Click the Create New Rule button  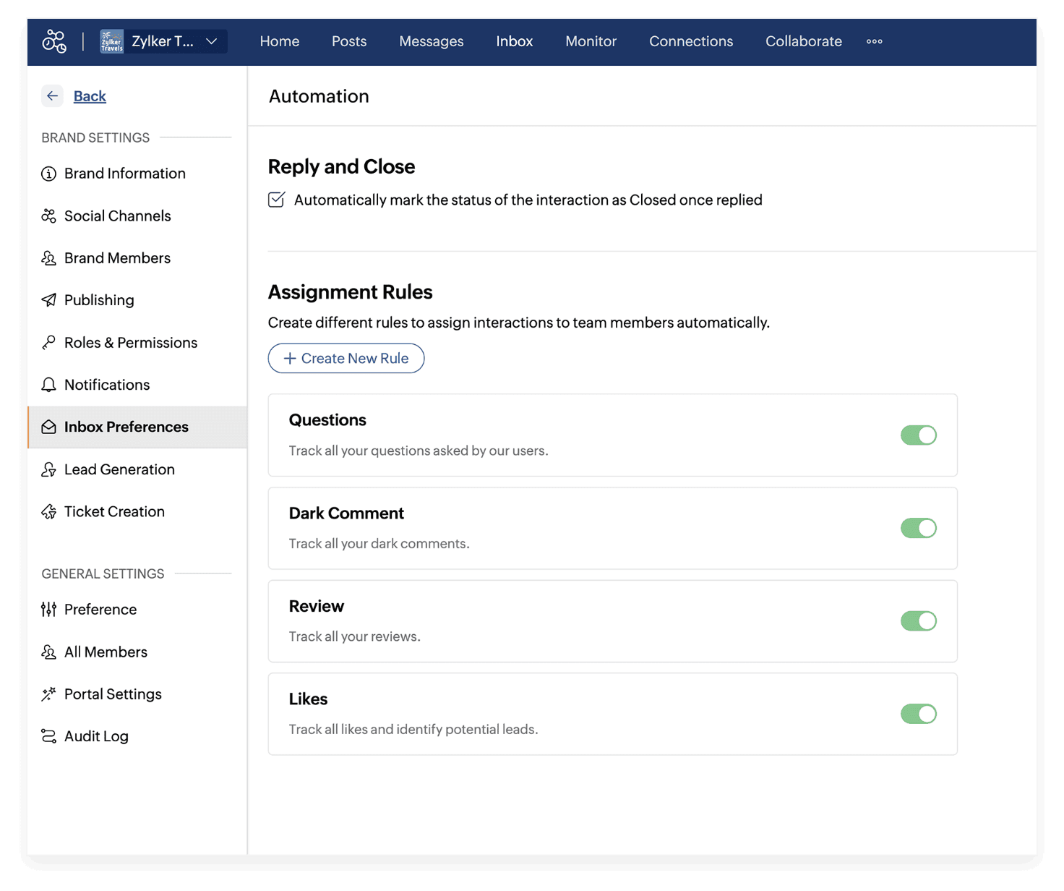[x=346, y=358]
